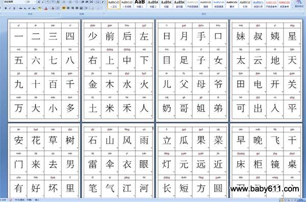Toggle Italic formatting in the font group
This screenshot has height=202, width=306.
[x=10, y=8]
